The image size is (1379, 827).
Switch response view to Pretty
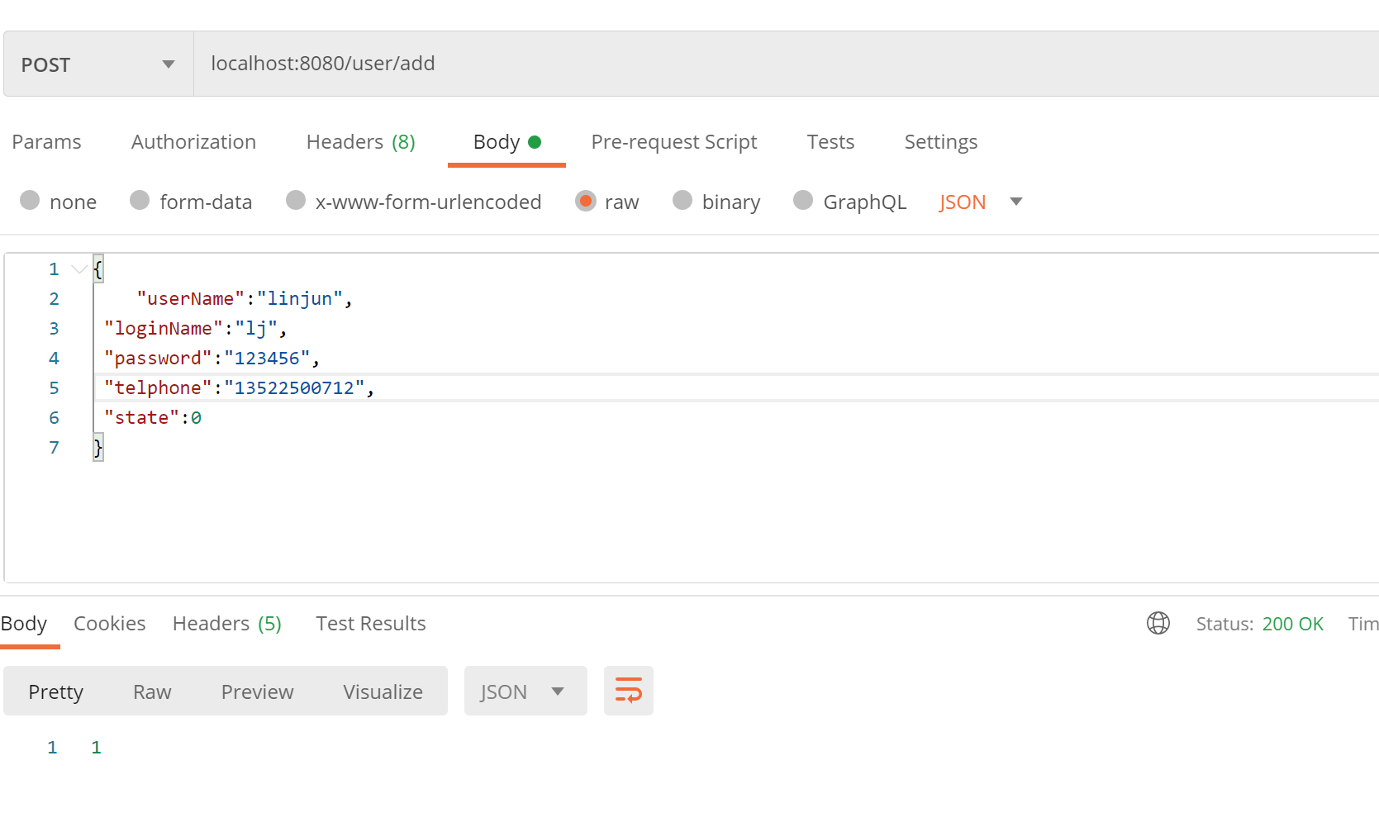click(55, 692)
